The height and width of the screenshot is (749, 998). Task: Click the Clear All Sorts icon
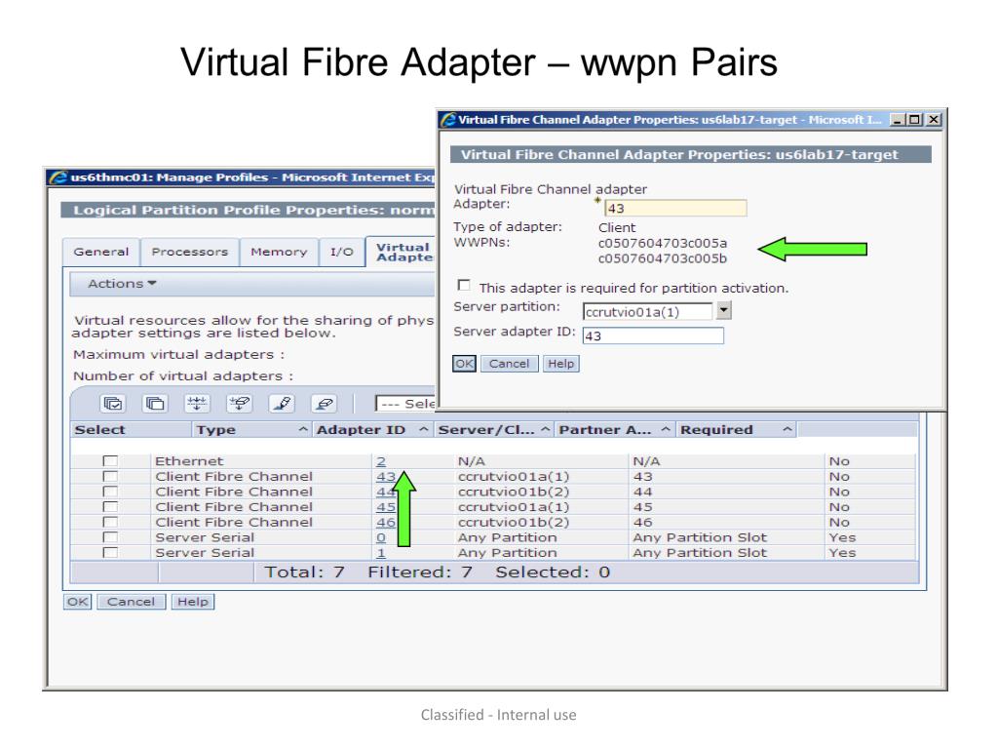tap(324, 403)
